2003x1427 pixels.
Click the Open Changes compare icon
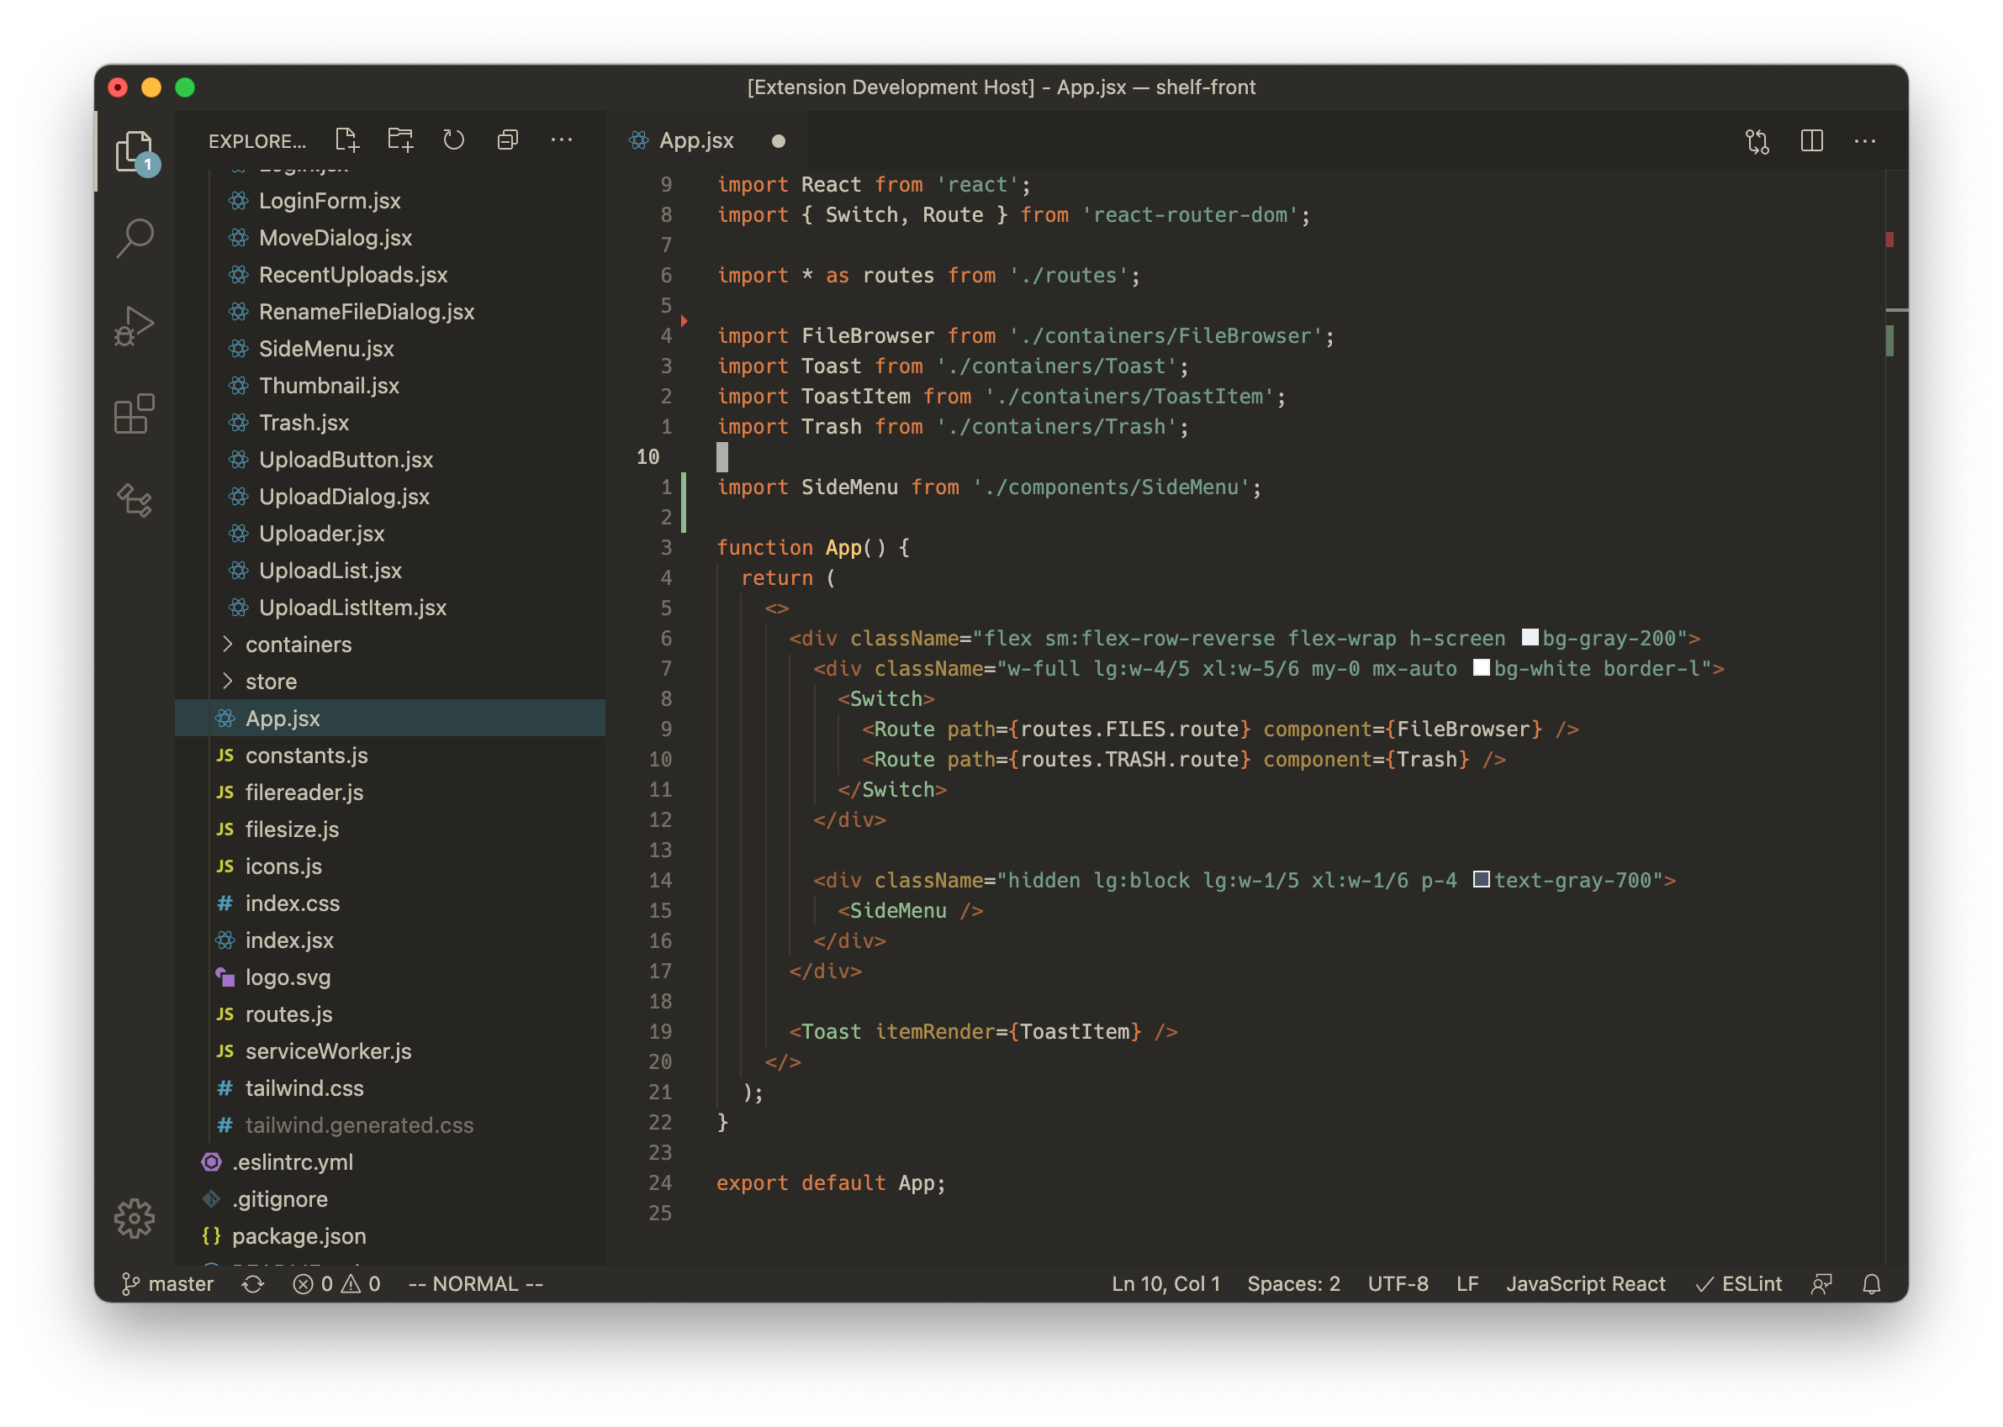(x=1756, y=140)
